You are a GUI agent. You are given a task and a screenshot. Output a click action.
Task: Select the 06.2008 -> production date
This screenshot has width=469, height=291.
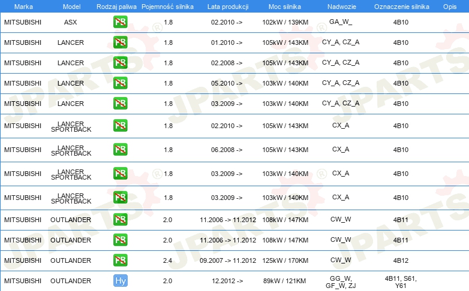227,150
